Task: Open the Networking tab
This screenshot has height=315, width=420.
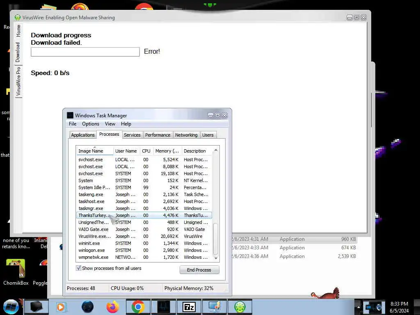Action: pyautogui.click(x=186, y=135)
